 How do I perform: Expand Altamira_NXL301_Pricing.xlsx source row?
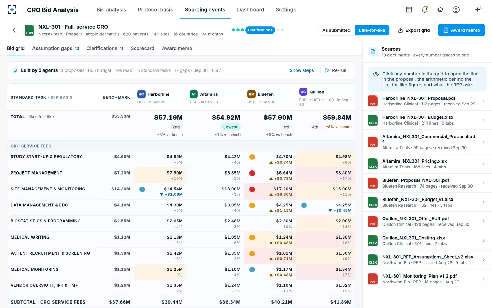[427, 164]
